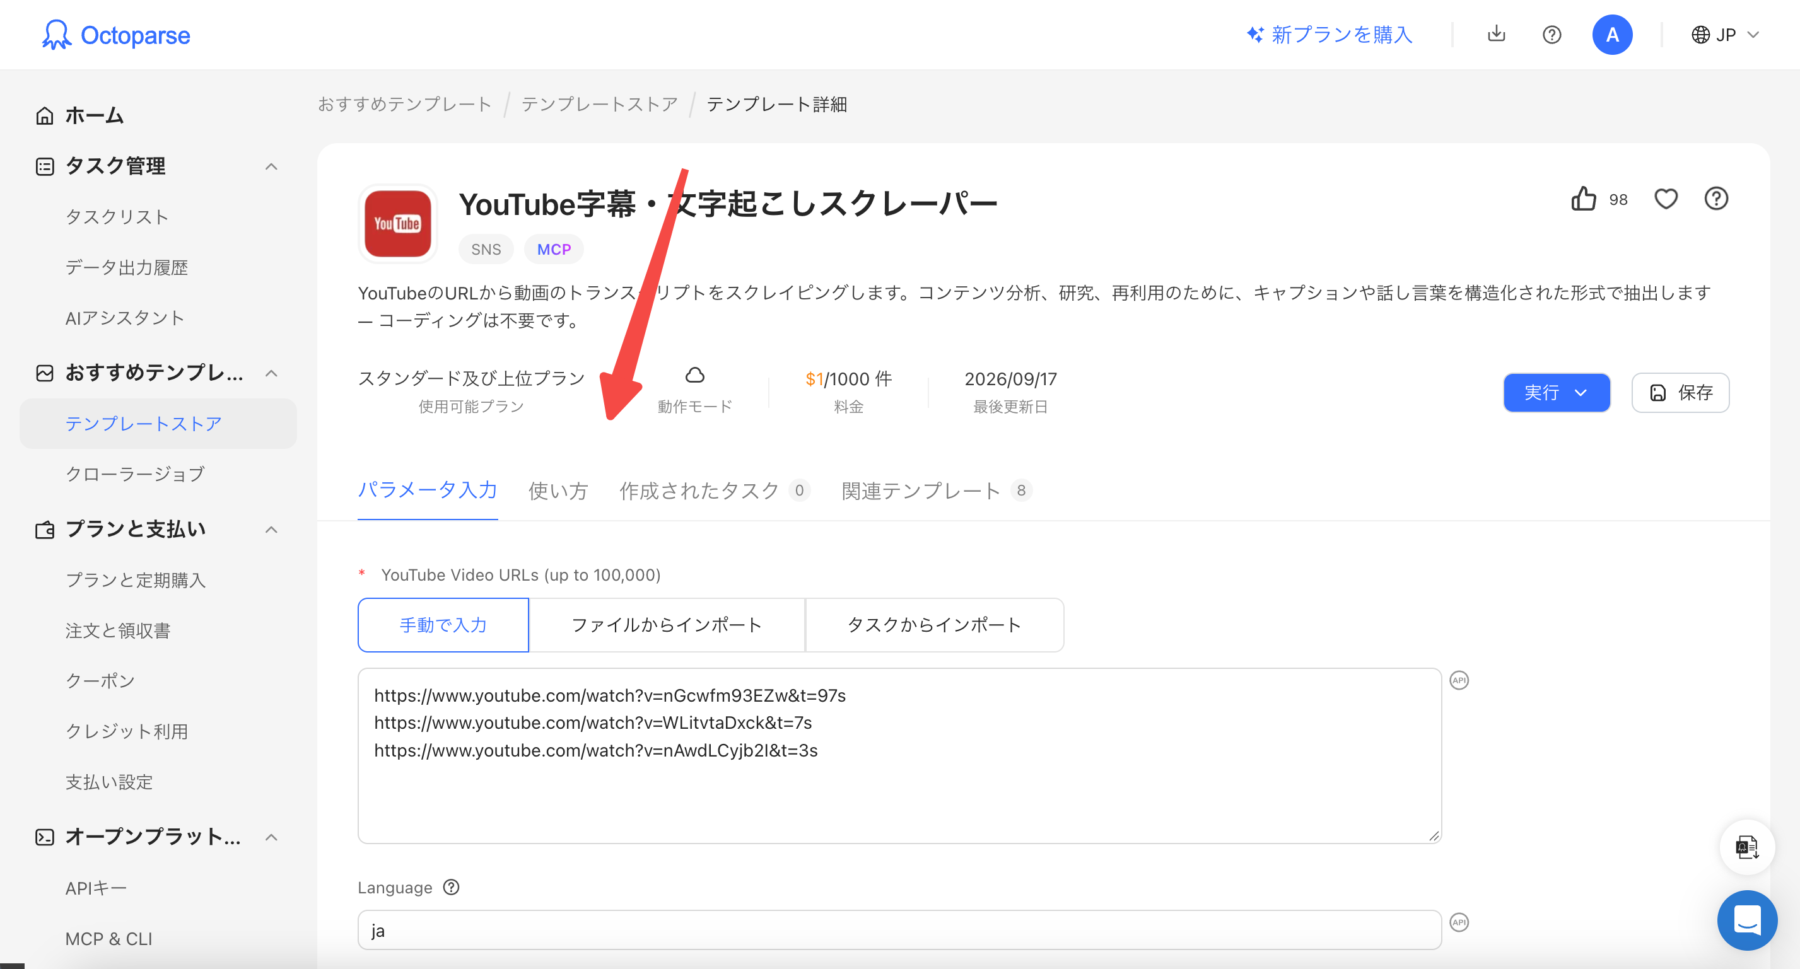Screen dimensions: 1800x969
Task: Click the Octoparse logo
Action: tap(115, 35)
